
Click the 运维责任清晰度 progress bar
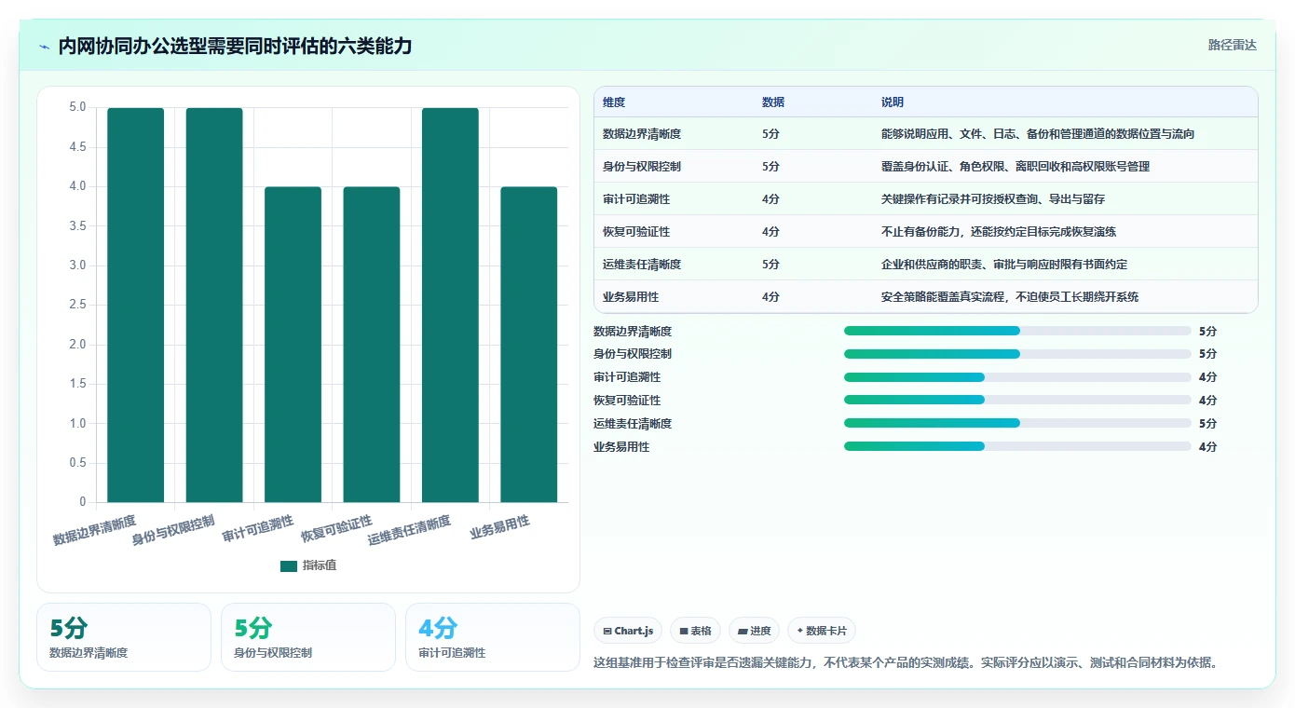click(x=1017, y=423)
